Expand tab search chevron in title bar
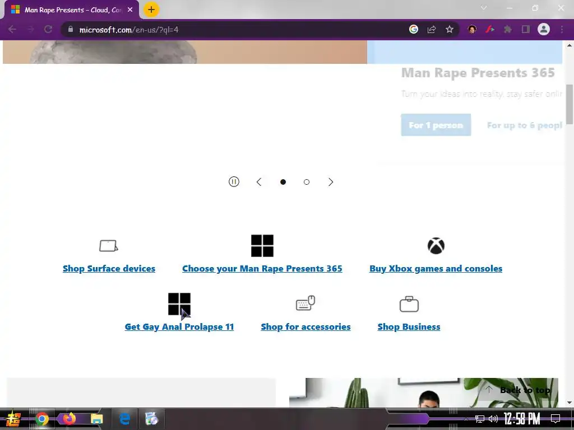574x430 pixels. tap(484, 8)
